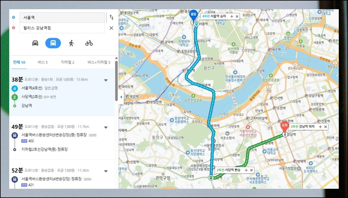Expand the 38분 route details arrow
Viewport: 348px width, 198px height.
pyautogui.click(x=106, y=80)
